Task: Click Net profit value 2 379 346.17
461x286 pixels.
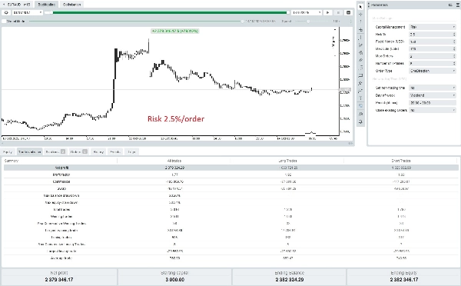Action: tap(59, 280)
